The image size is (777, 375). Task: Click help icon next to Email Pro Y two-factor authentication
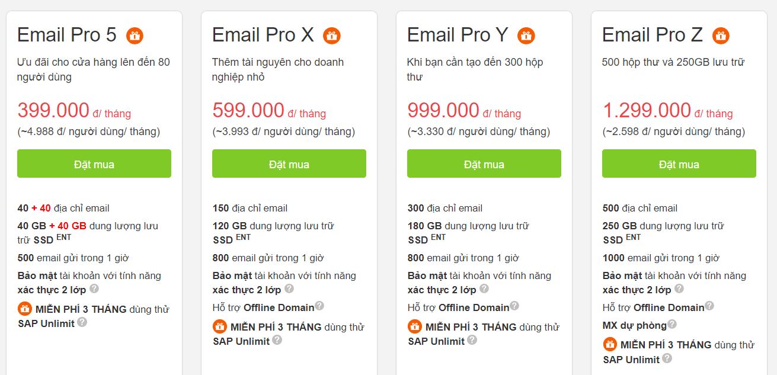484,289
